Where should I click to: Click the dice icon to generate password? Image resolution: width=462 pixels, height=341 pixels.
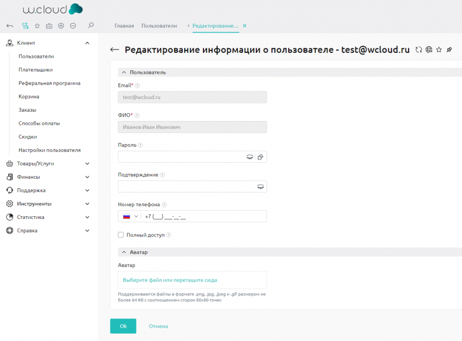click(x=261, y=157)
